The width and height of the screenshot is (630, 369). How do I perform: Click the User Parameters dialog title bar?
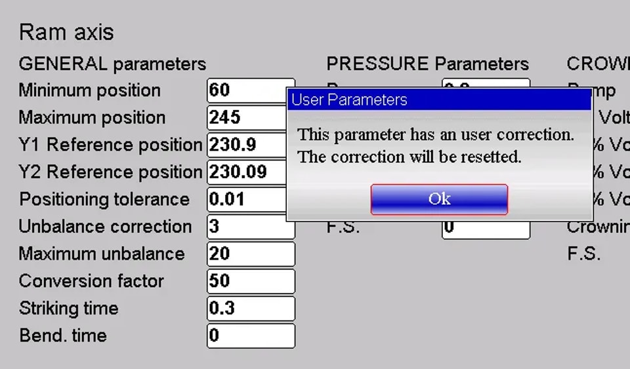point(440,100)
